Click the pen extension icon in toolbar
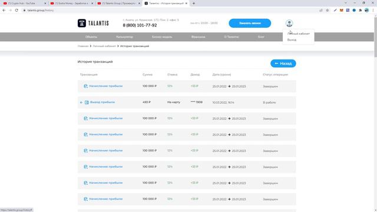Screen dimensions: 377x212 (x=335, y=11)
